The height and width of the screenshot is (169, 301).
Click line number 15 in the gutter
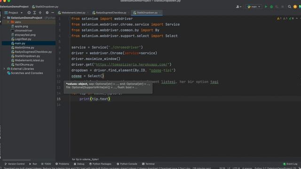59,99
